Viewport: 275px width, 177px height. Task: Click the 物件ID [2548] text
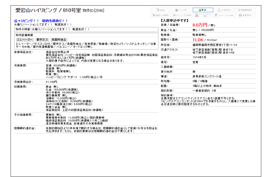click(93, 11)
